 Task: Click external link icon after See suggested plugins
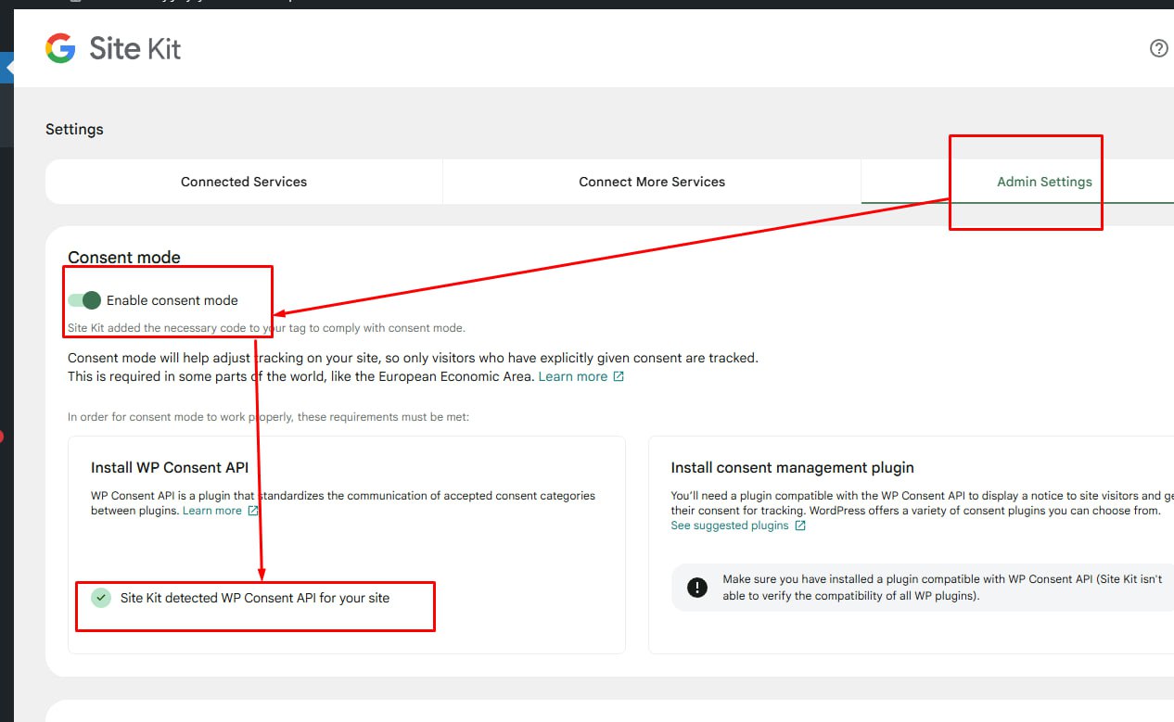click(x=800, y=526)
